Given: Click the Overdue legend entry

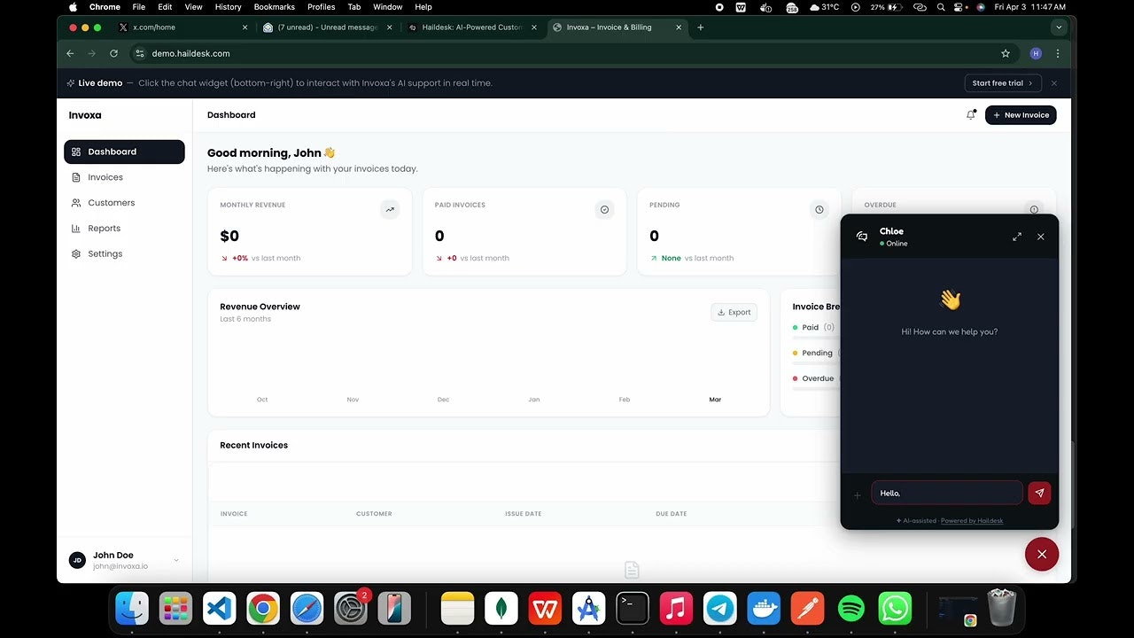Looking at the screenshot, I should 815,378.
